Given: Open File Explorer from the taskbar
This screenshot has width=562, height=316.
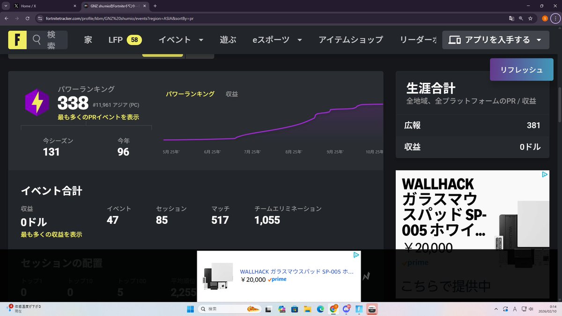Looking at the screenshot, I should pos(308,309).
